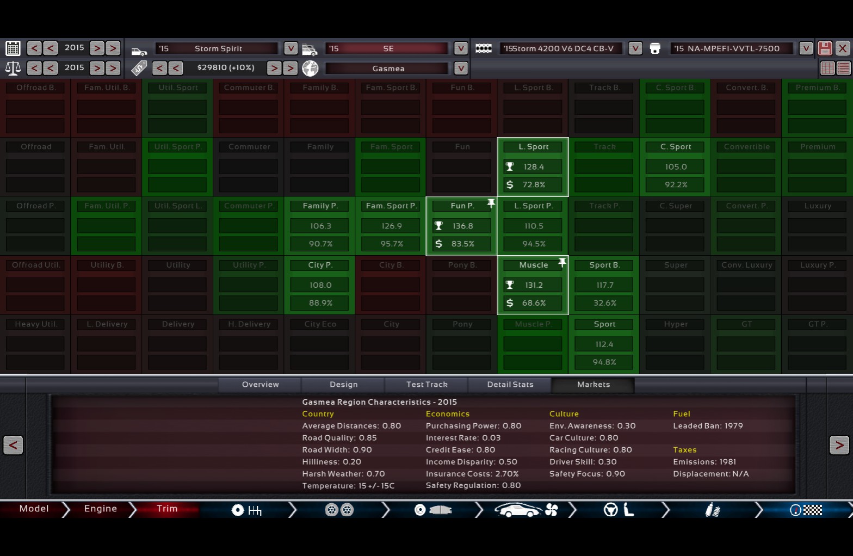Switch to the Test Track tab
The width and height of the screenshot is (853, 556).
426,385
